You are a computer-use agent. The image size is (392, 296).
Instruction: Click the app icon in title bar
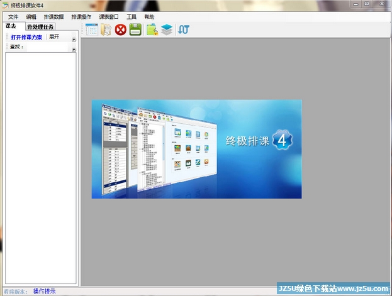click(5, 5)
